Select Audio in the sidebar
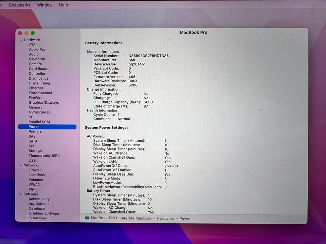The height and width of the screenshot is (244, 326). tap(34, 54)
